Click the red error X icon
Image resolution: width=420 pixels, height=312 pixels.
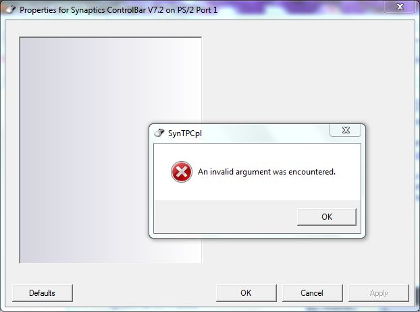point(182,172)
